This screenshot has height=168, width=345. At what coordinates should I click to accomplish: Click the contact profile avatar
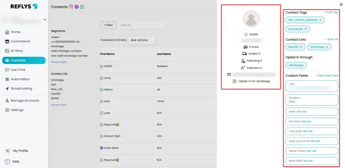point(251,19)
